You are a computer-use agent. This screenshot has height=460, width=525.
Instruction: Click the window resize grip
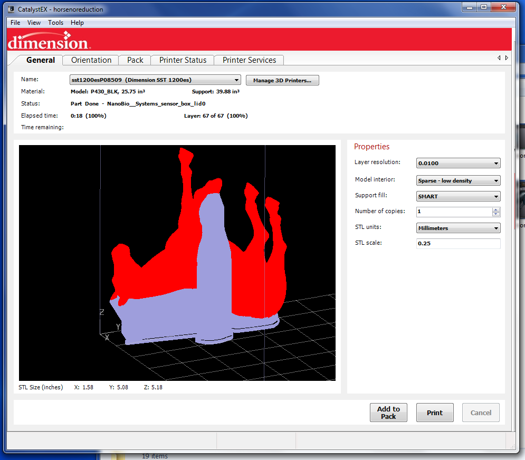512,446
